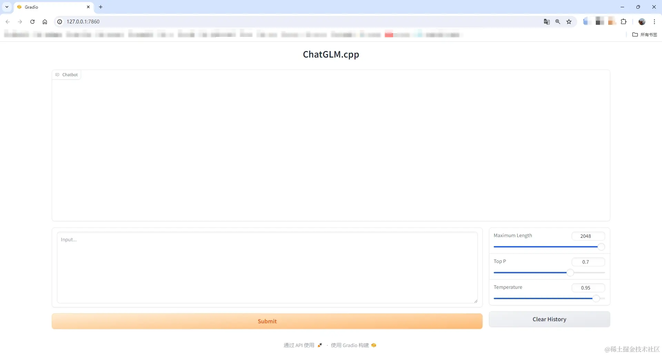Click the ChatGLM.cpp heading
Image resolution: width=662 pixels, height=355 pixels.
point(331,54)
